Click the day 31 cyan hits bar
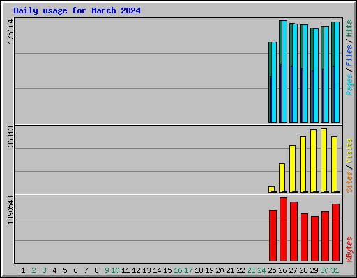Viewport: 357px width, 278px height. pyautogui.click(x=337, y=72)
